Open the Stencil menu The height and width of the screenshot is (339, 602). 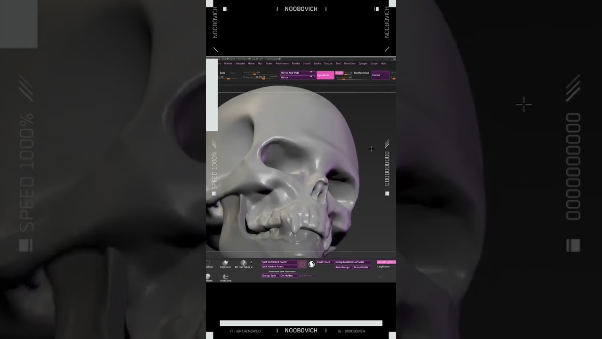pyautogui.click(x=307, y=63)
